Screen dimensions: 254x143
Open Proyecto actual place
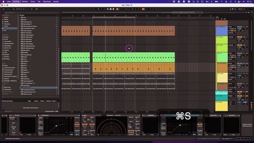tap(8, 70)
